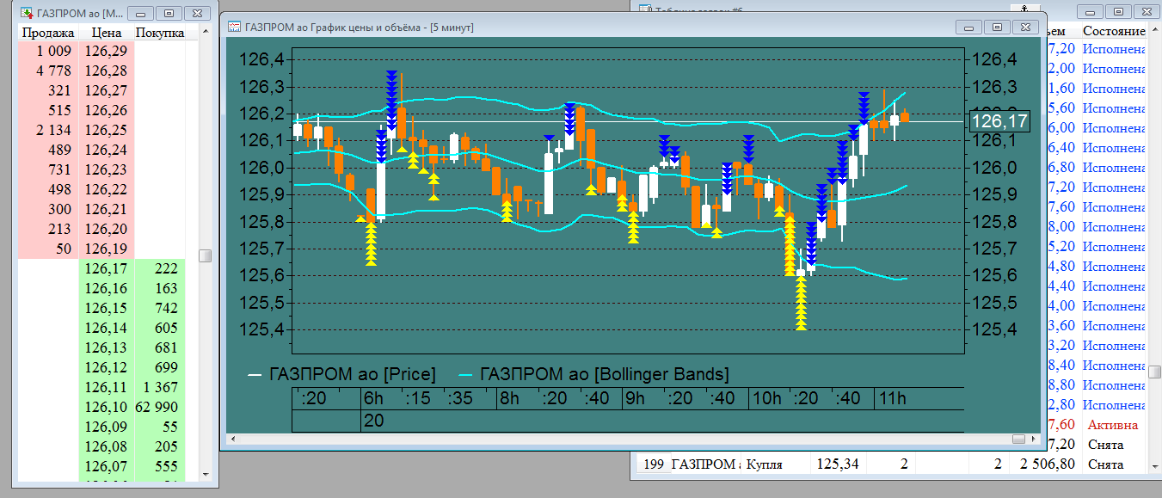The height and width of the screenshot is (498, 1162).
Task: Click the ГАЗПРОМ ао [Bollinger Bands] legend entry
Action: tap(595, 375)
